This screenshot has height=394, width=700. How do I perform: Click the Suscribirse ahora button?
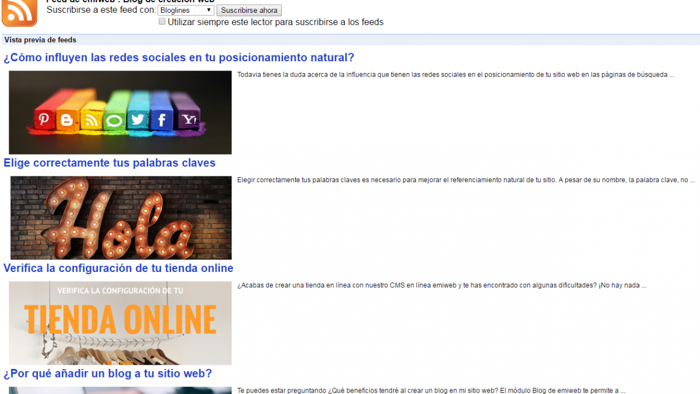click(x=249, y=11)
